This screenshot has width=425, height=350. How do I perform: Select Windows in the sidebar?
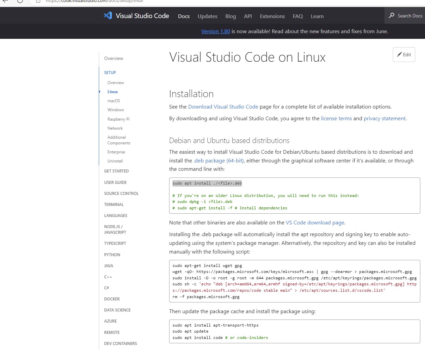[x=116, y=110]
